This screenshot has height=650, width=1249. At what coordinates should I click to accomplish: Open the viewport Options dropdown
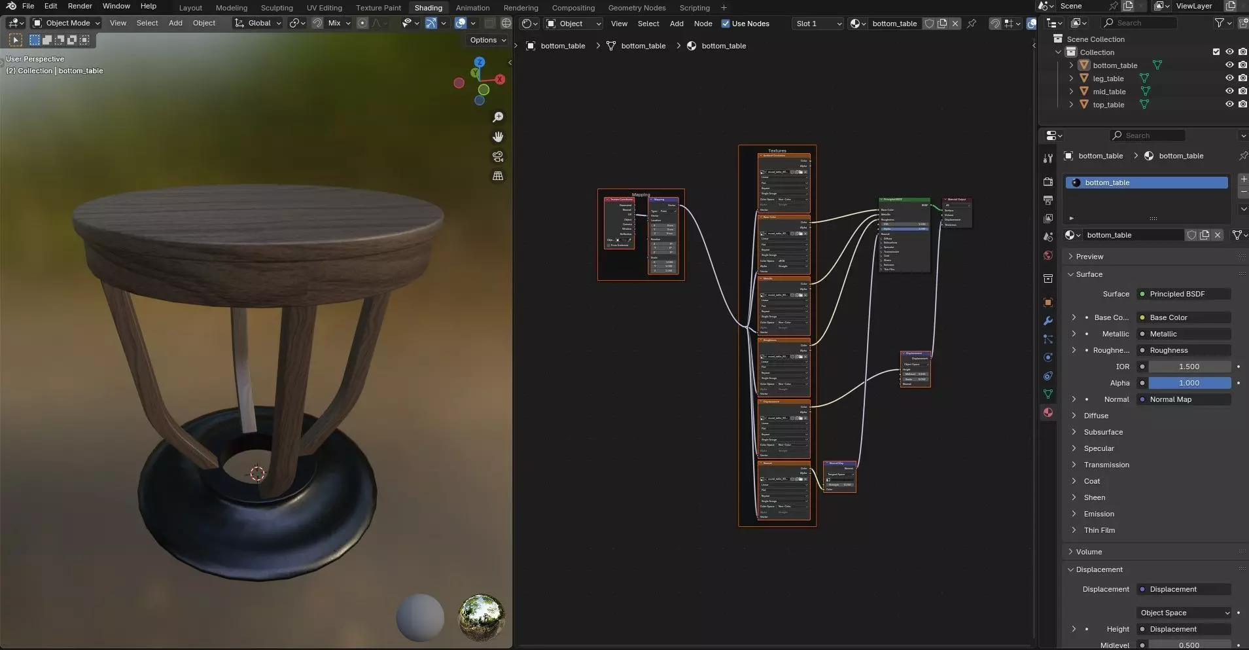(487, 40)
